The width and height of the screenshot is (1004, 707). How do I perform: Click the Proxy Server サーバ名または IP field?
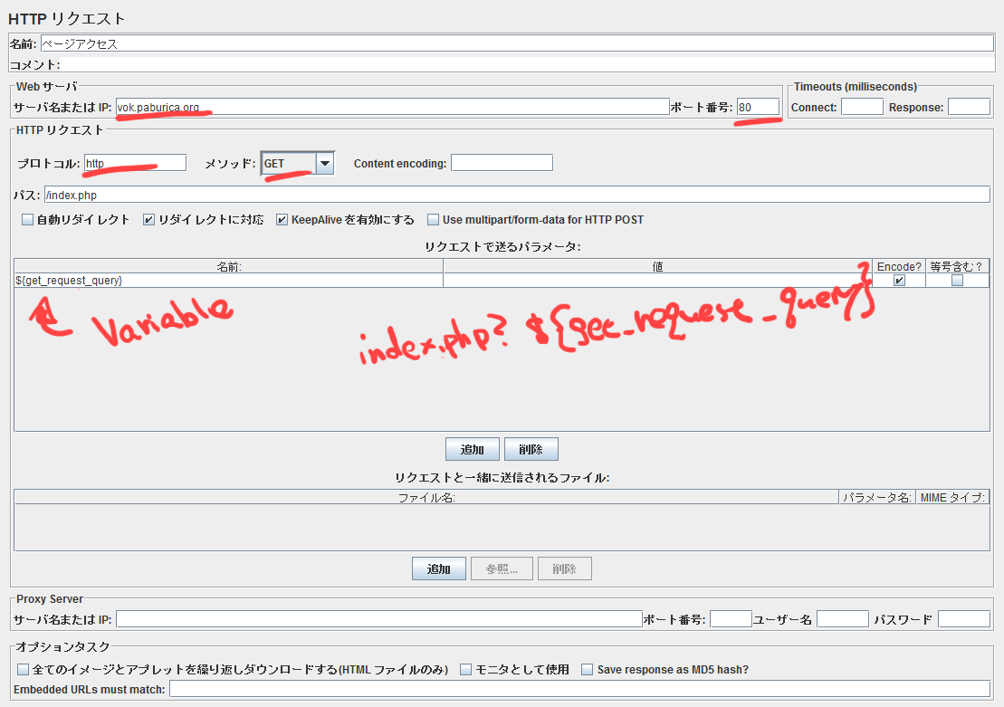click(x=379, y=619)
